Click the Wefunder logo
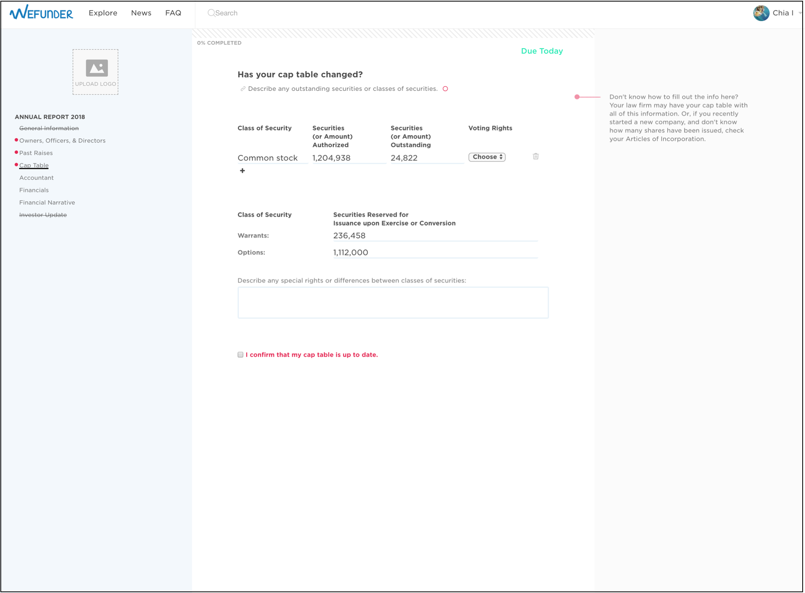Screen dimensions: 805x593 tap(41, 13)
